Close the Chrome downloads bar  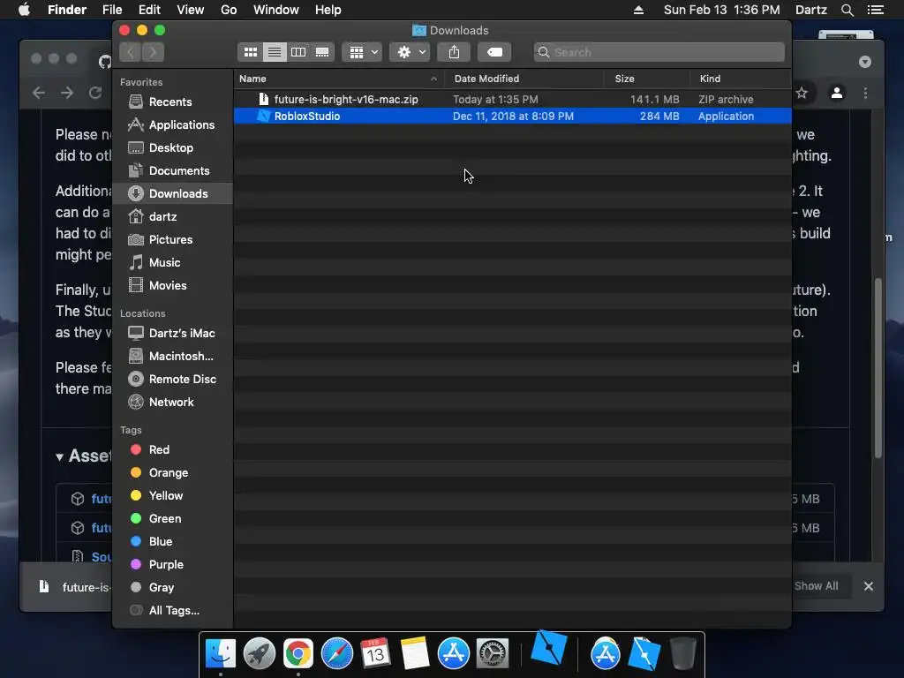[x=869, y=586]
